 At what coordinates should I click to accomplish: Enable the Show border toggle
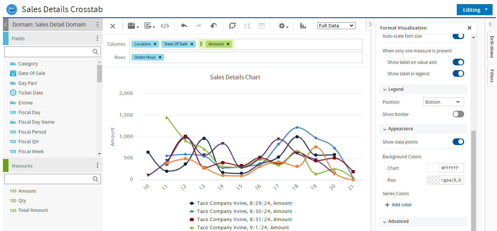458,114
